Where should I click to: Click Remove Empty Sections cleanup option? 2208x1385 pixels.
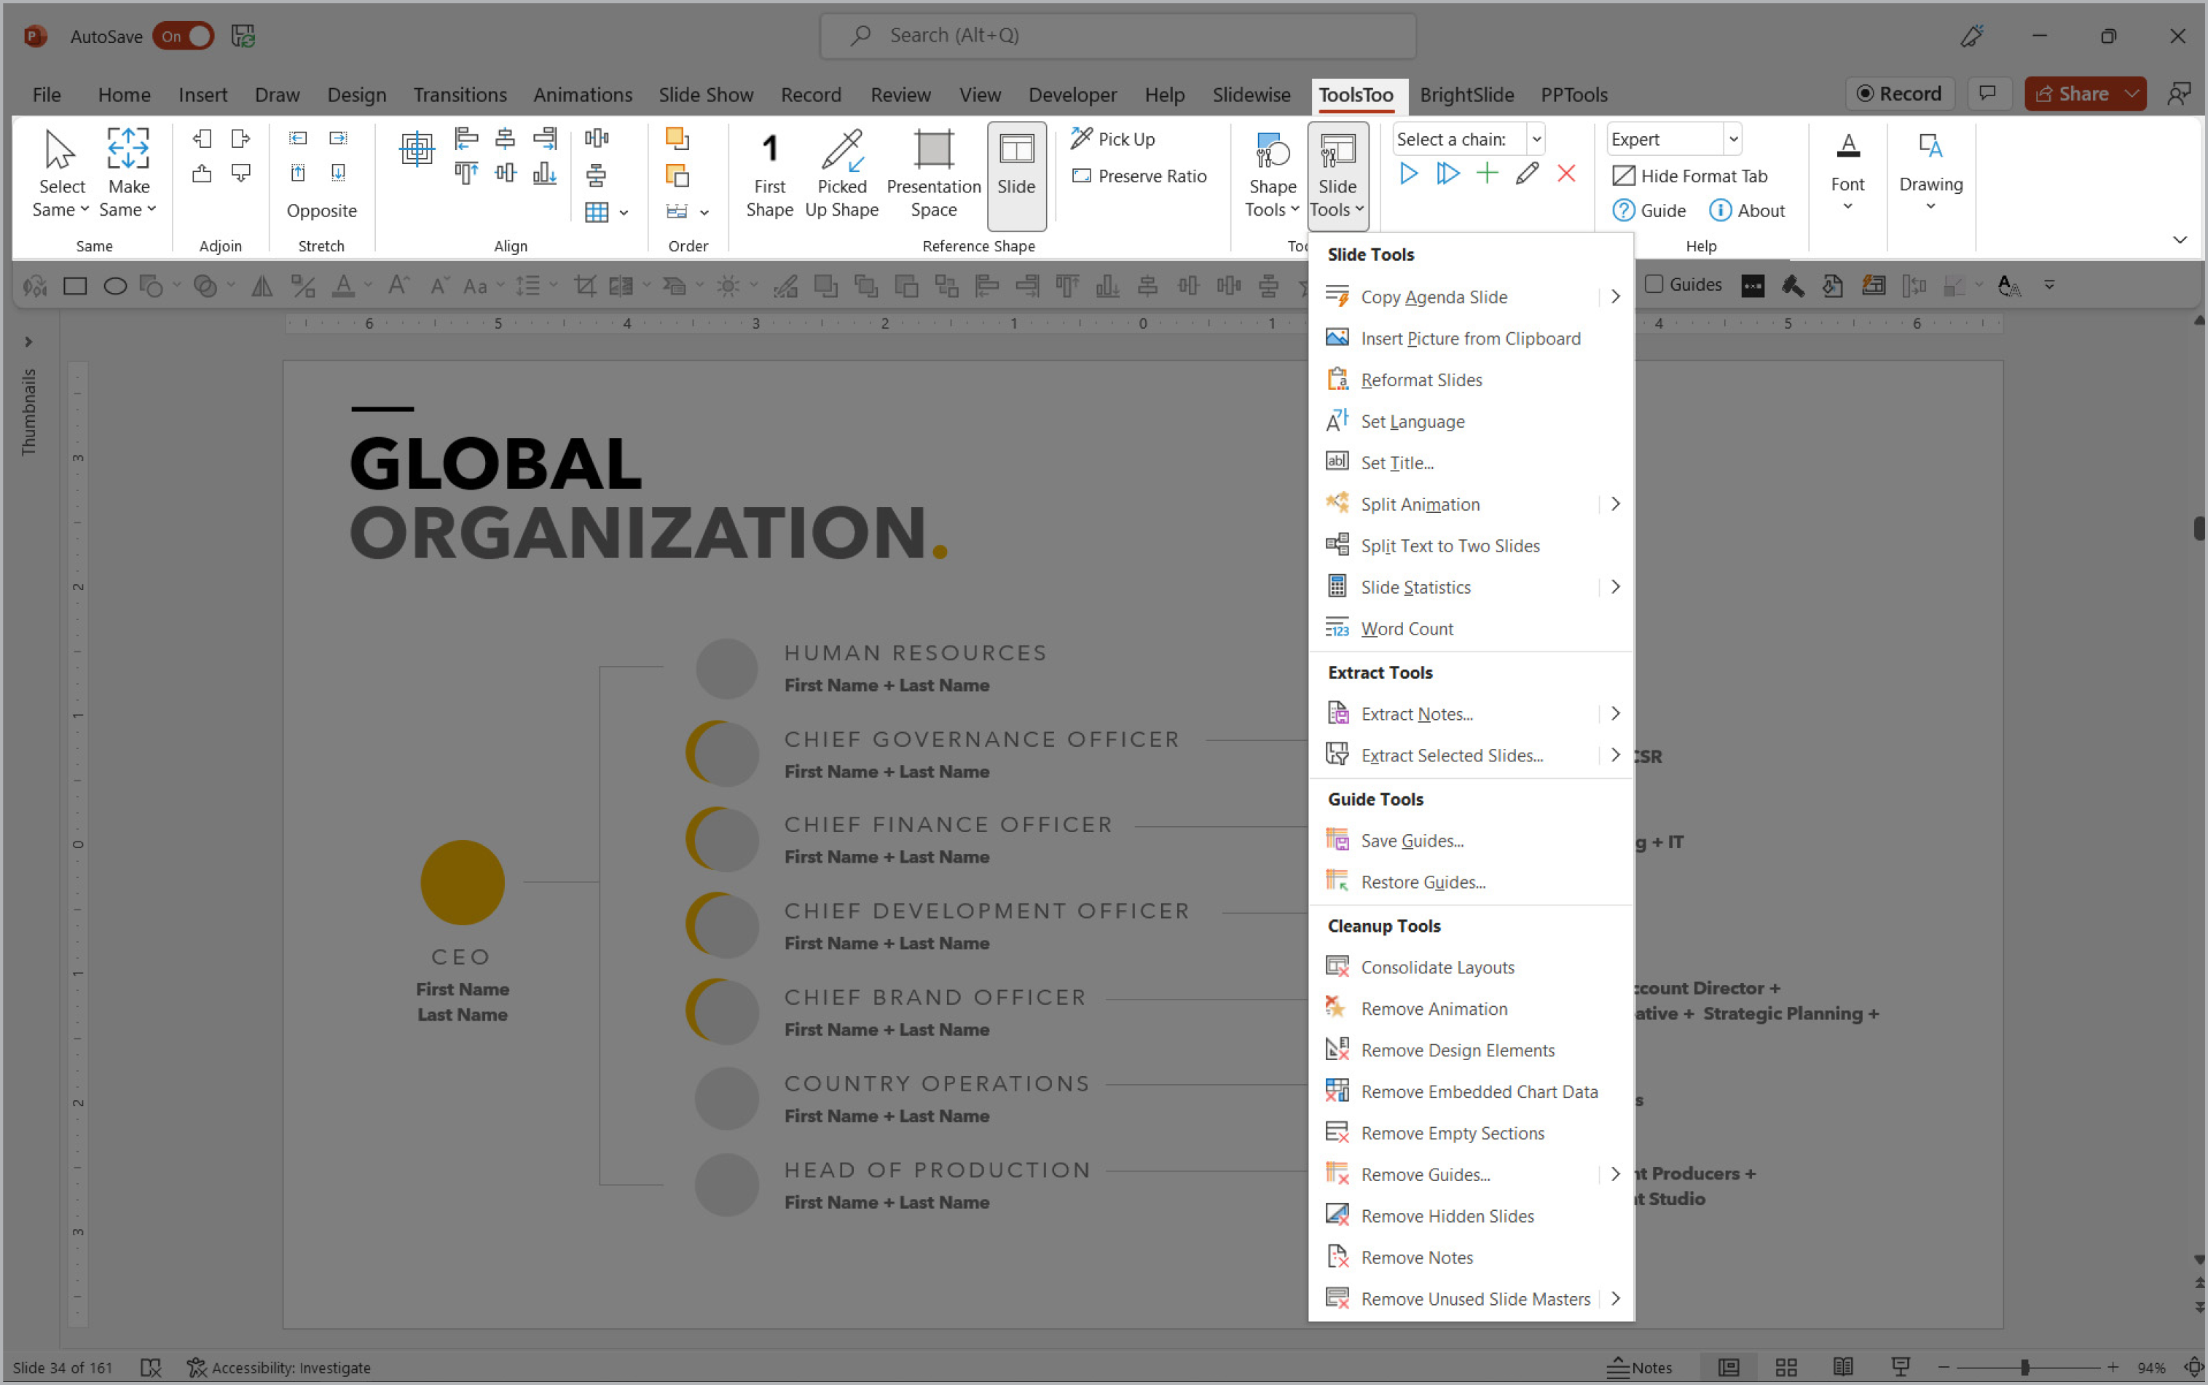1452,1133
